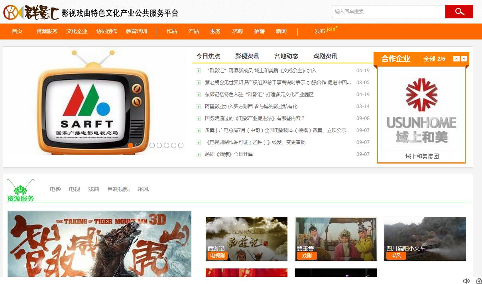The height and width of the screenshot is (284, 482).
Task: Open 文化企业 in the navigation bar
Action: (x=77, y=31)
